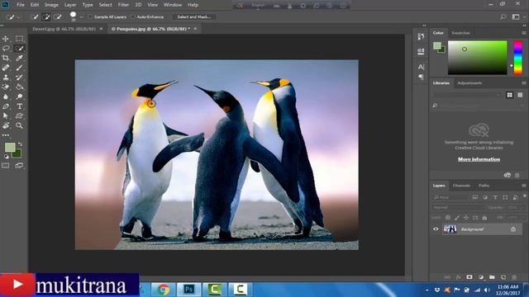Add a layer mask button

[x=469, y=277]
